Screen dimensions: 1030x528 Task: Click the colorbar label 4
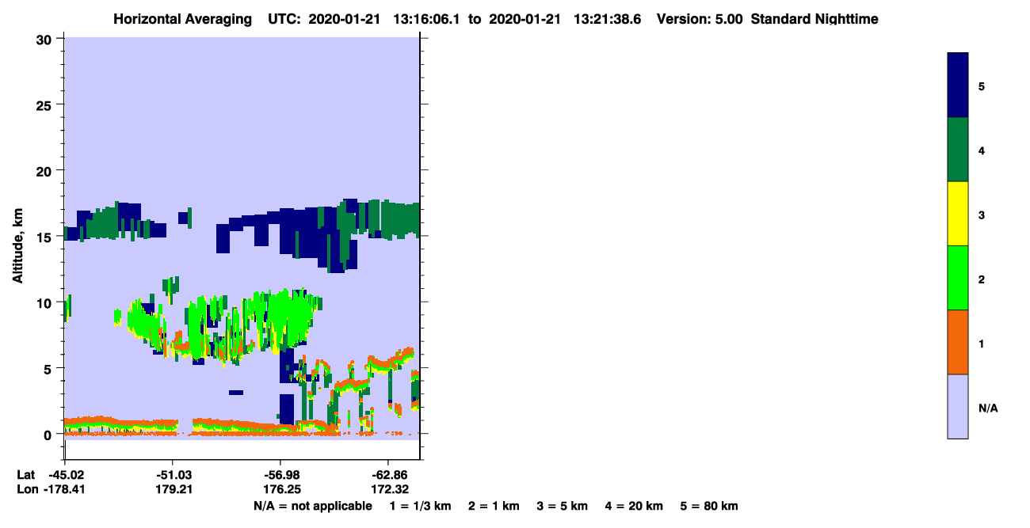click(982, 150)
